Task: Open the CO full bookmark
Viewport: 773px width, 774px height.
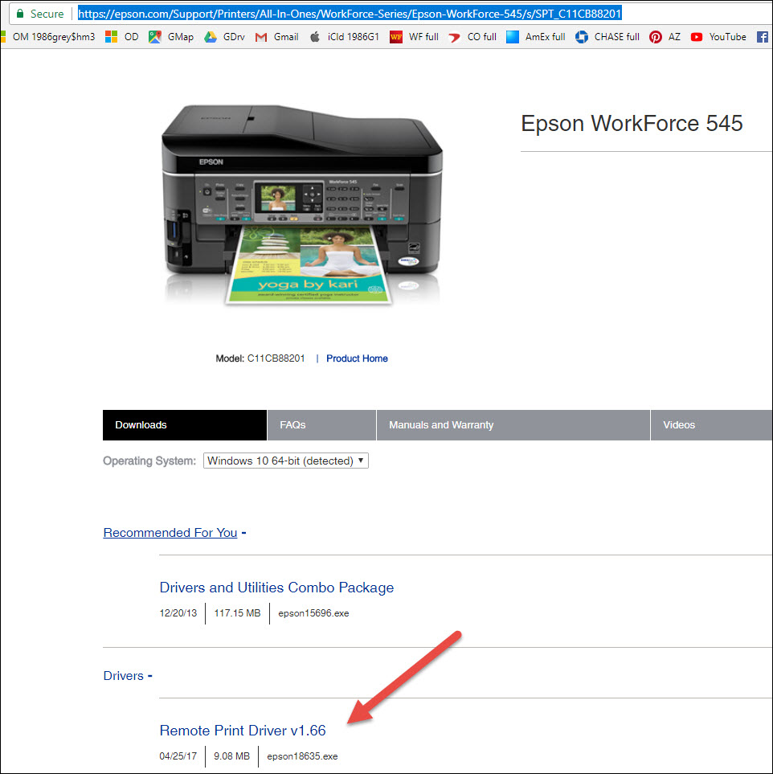Action: pyautogui.click(x=472, y=36)
